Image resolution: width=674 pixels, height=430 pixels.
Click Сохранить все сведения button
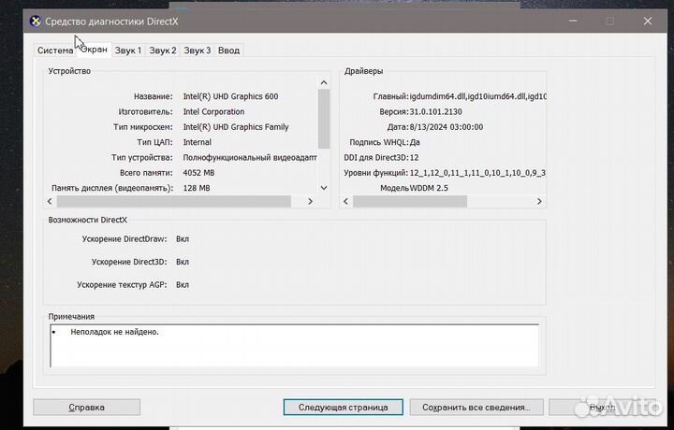coord(476,408)
